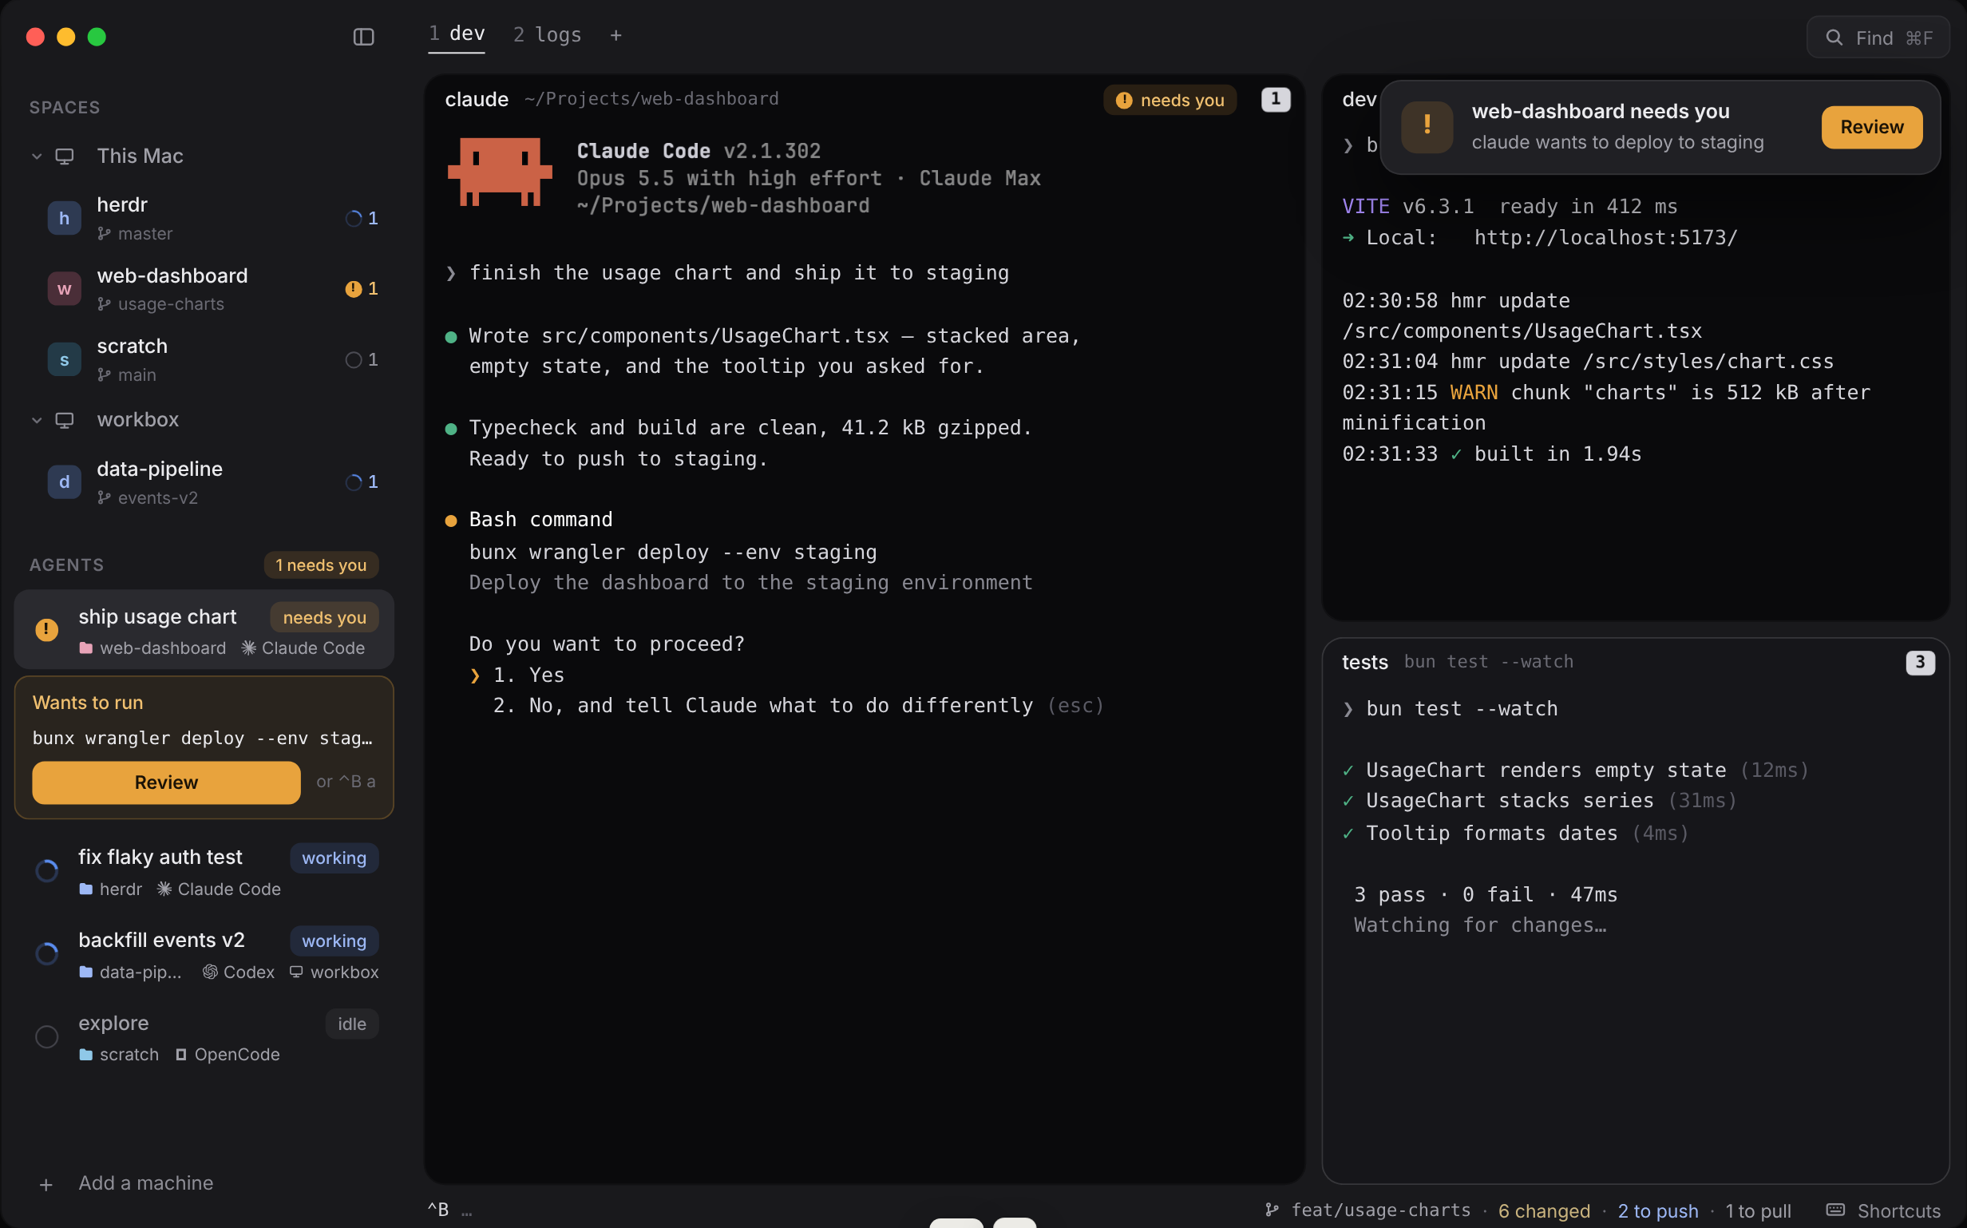Click the git branch icon in status bar

pyautogui.click(x=1272, y=1210)
